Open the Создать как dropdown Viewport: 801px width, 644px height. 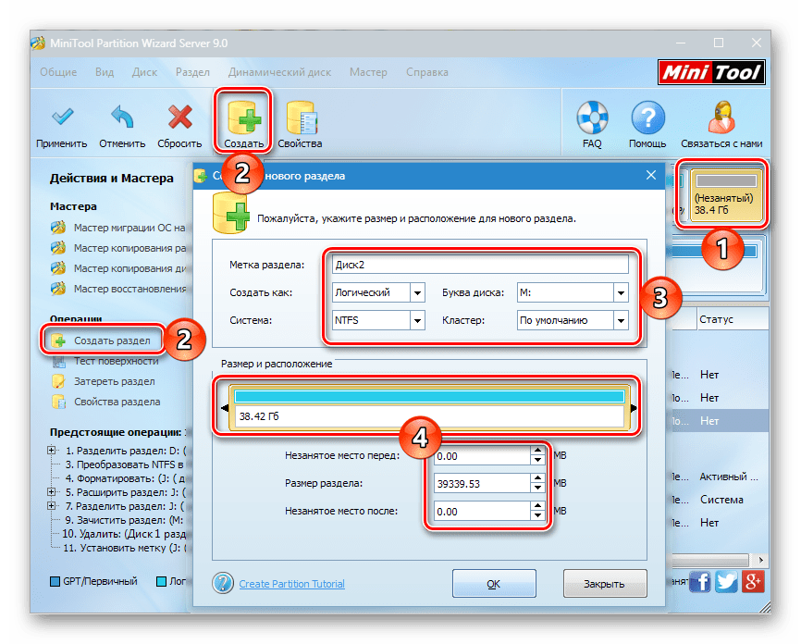tap(417, 293)
